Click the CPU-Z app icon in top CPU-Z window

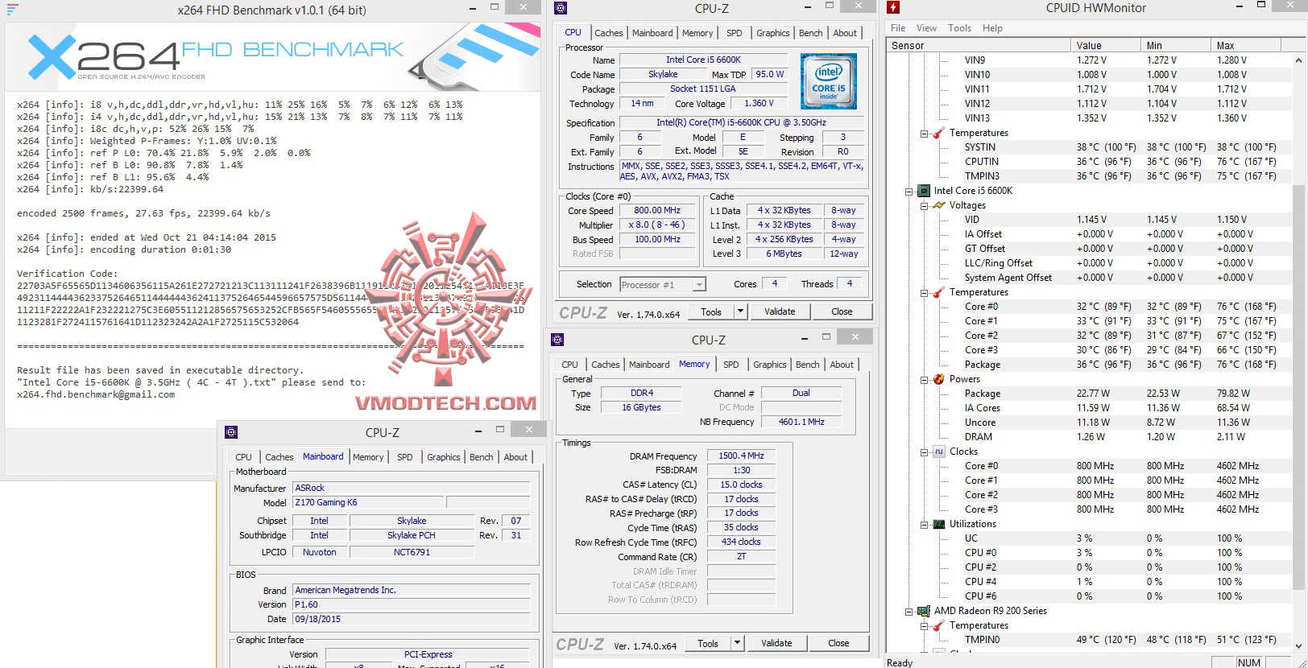coord(561,8)
